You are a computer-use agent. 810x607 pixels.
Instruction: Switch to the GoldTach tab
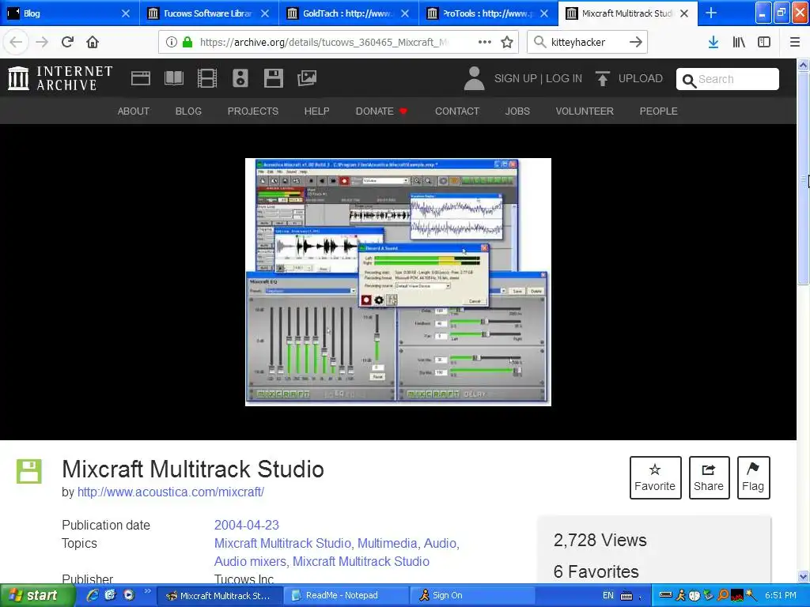(x=347, y=13)
